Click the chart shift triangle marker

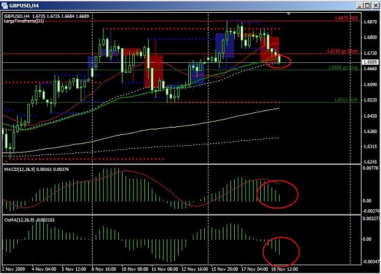click(x=288, y=14)
